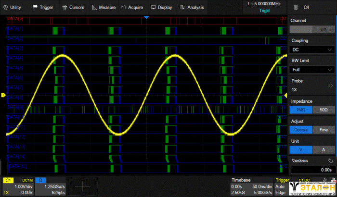
Task: Click the Measure ruler icon
Action: [94, 7]
